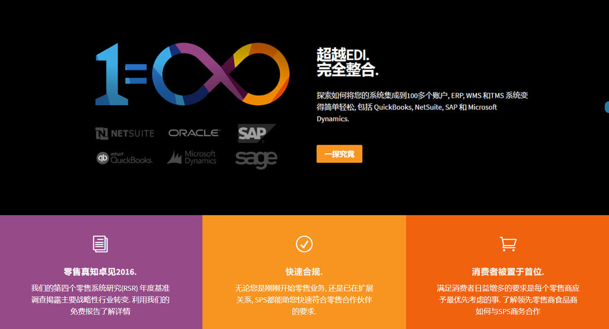
Task: Click the hero paragraph mentioning ERP, WMS
Action: click(x=422, y=107)
